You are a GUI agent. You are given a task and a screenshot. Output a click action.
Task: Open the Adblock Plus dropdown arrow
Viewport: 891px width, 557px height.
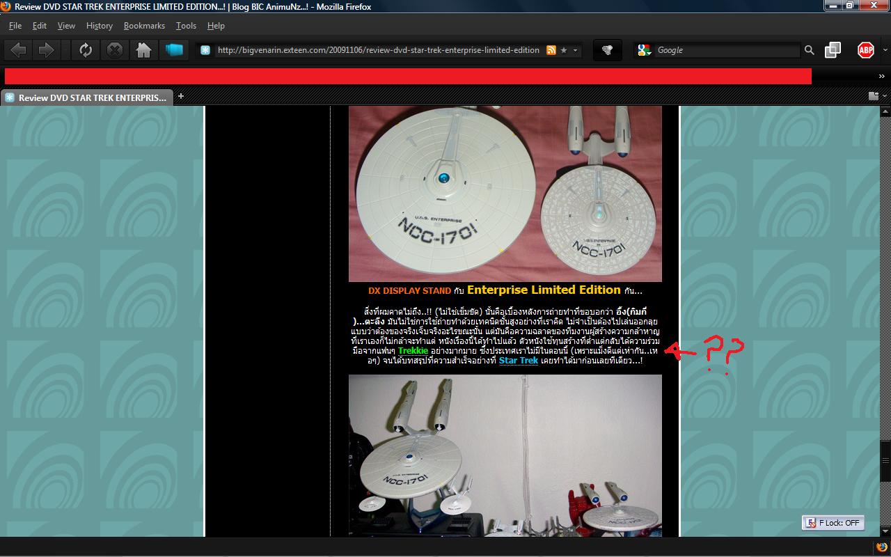click(885, 50)
